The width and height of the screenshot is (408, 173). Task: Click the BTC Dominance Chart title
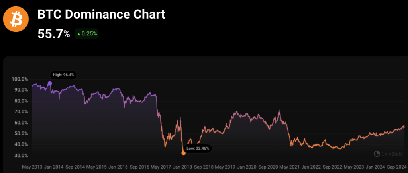click(x=102, y=14)
